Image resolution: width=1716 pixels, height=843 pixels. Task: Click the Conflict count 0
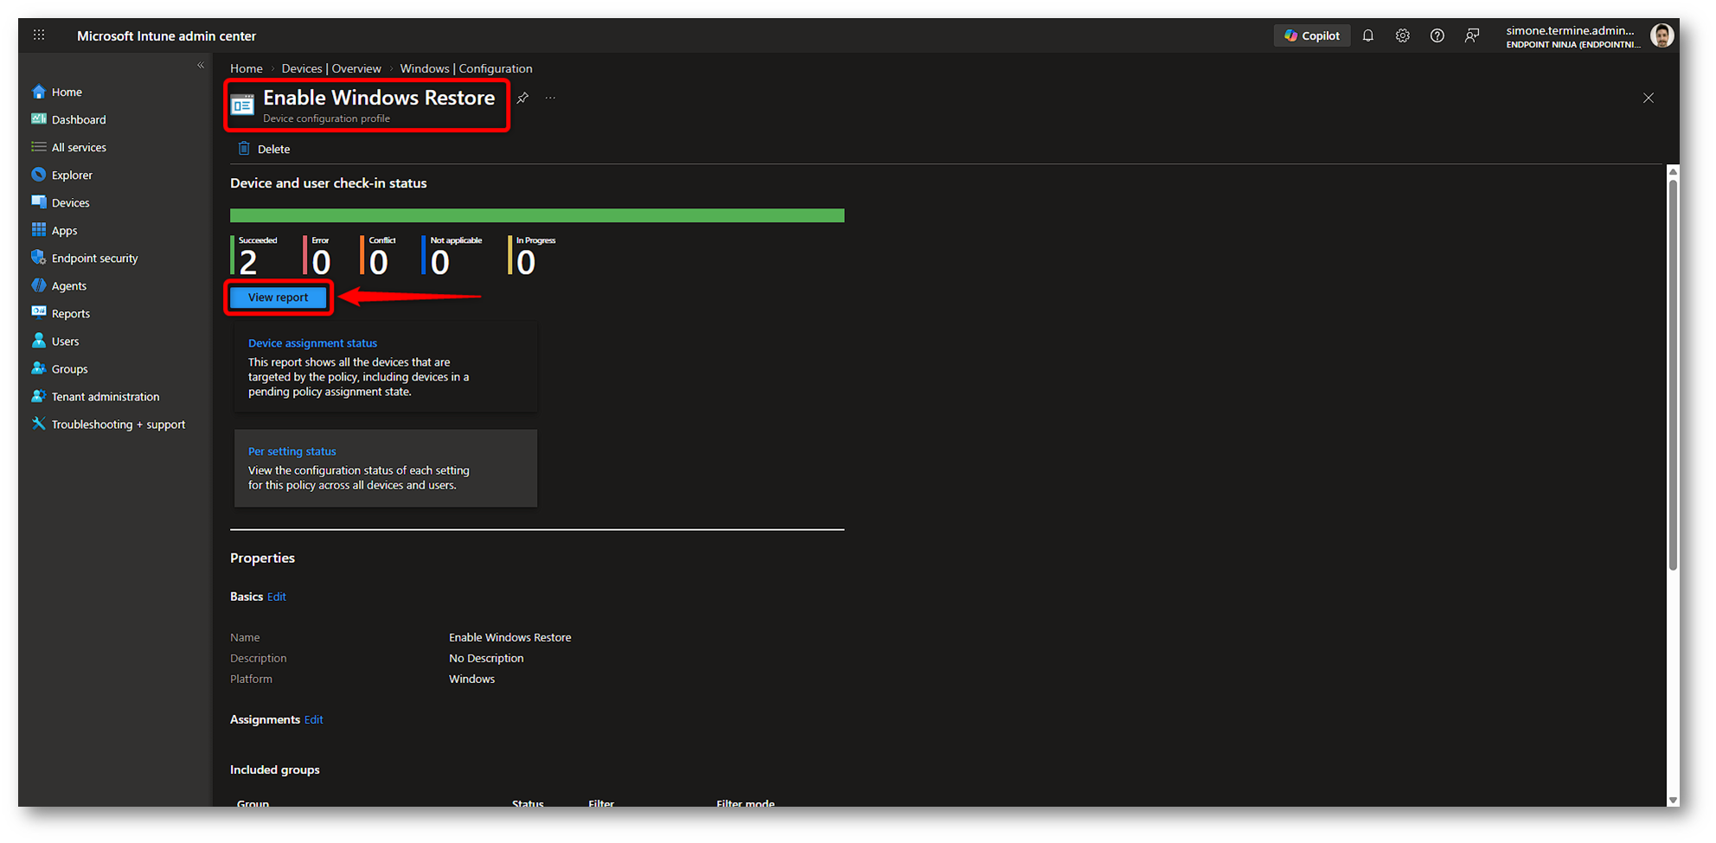click(x=378, y=262)
